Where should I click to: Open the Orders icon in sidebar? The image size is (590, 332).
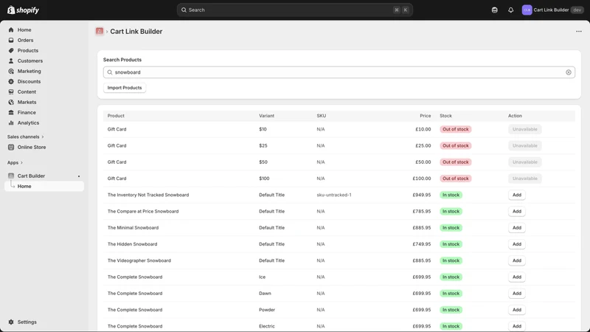pos(11,40)
